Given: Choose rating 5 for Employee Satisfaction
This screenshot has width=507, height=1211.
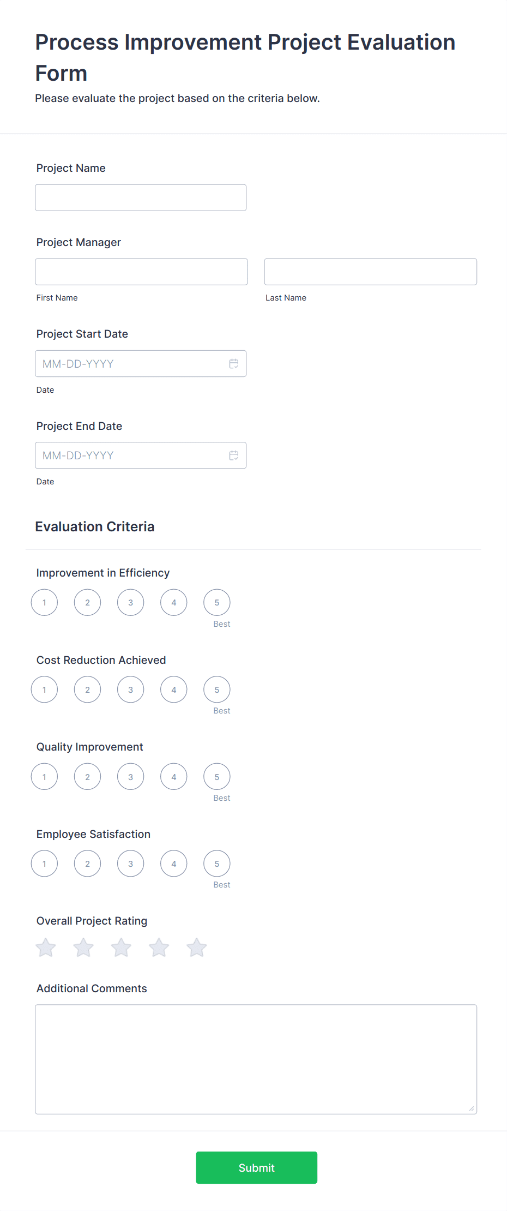Looking at the screenshot, I should click(217, 864).
